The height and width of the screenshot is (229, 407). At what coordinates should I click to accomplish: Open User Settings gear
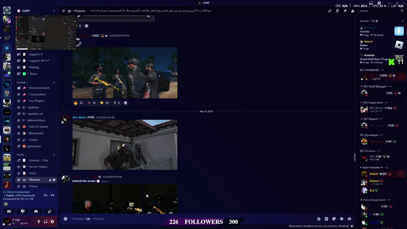click(x=52, y=222)
